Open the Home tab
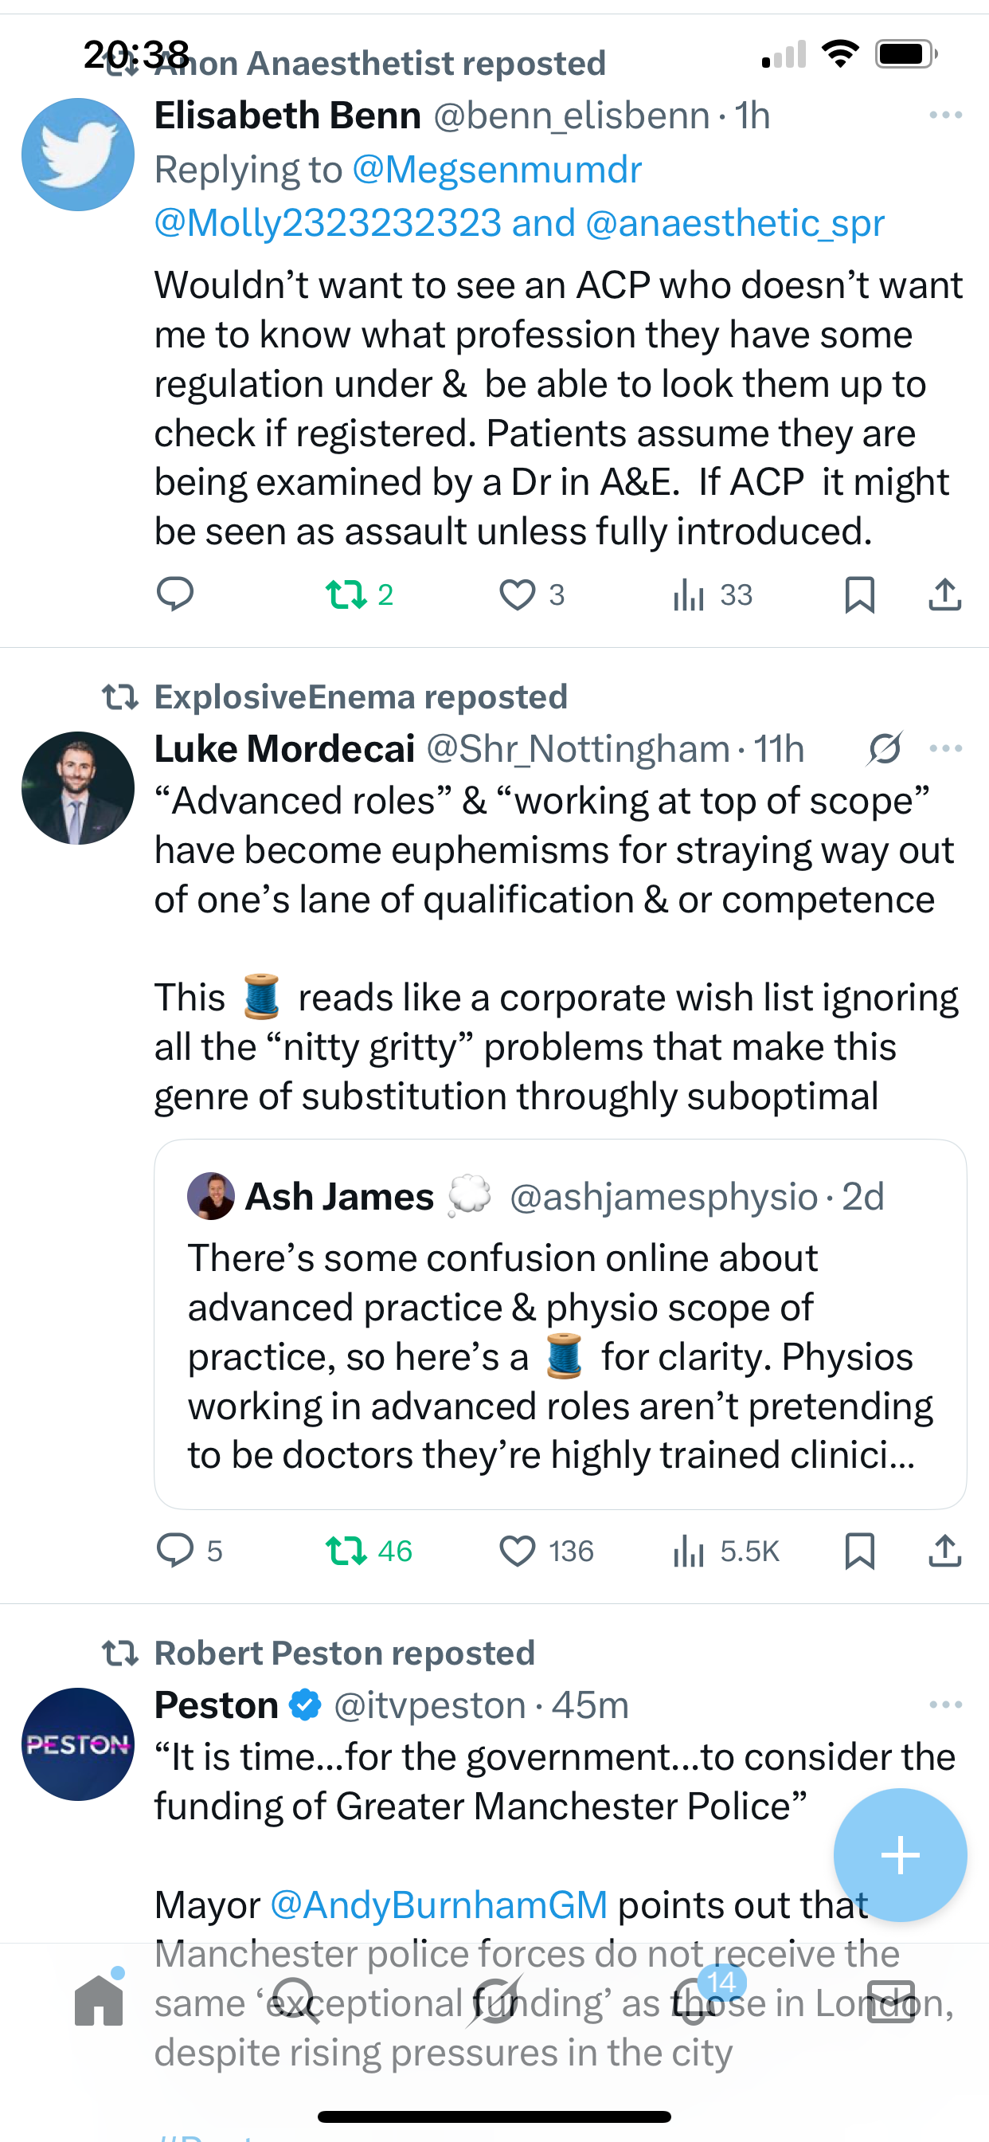Screen dimensions: 989x2142 click(x=99, y=2002)
